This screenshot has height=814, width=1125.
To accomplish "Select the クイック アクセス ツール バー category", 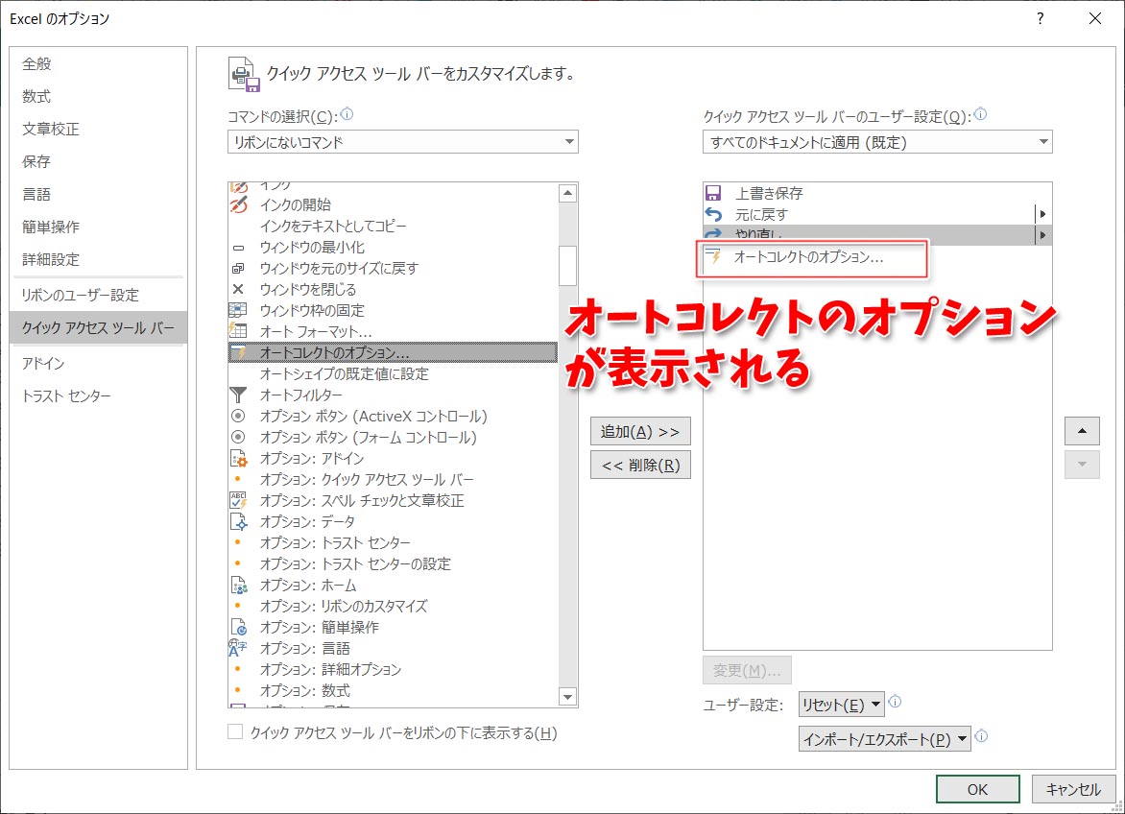I will (x=98, y=327).
